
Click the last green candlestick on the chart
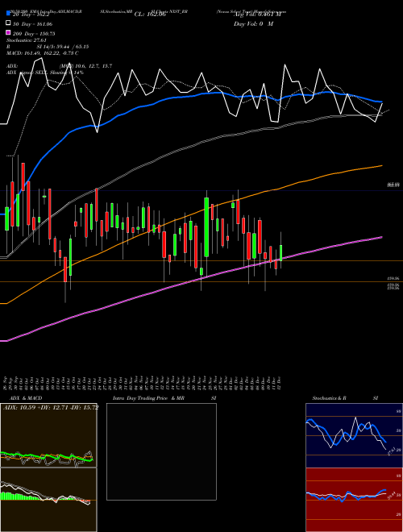click(x=280, y=253)
